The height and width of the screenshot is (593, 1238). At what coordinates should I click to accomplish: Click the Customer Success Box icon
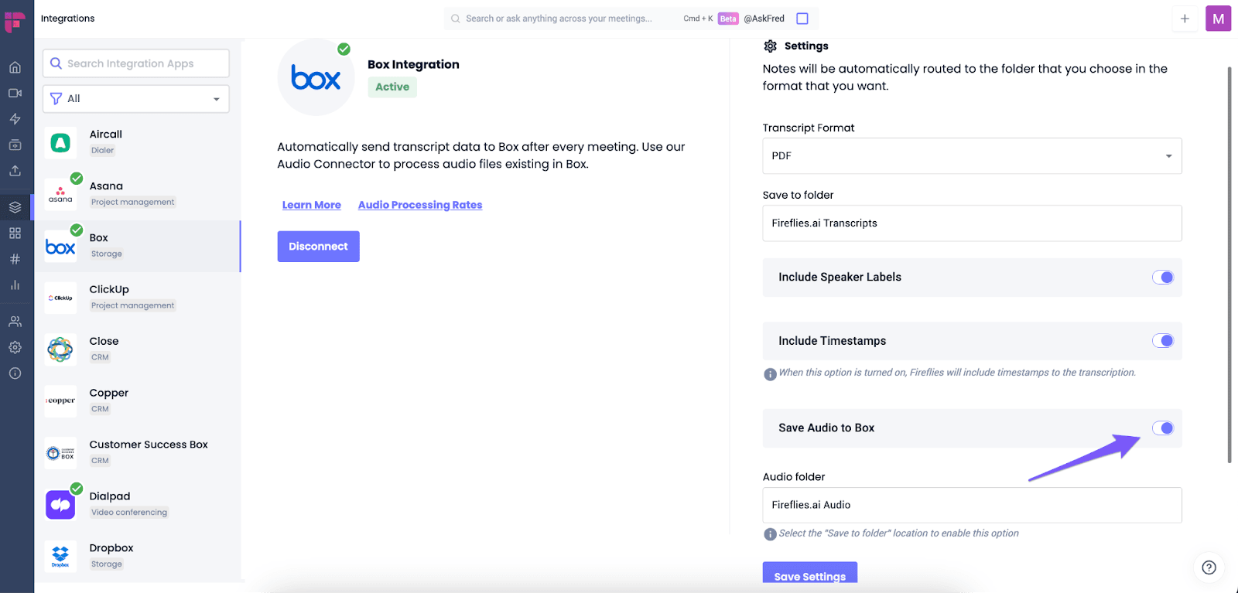(60, 453)
